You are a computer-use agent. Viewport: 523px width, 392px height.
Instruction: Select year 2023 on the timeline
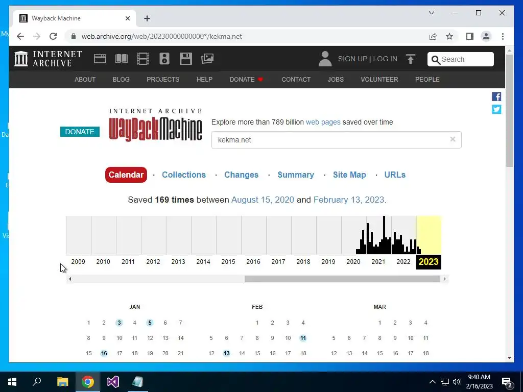point(429,262)
